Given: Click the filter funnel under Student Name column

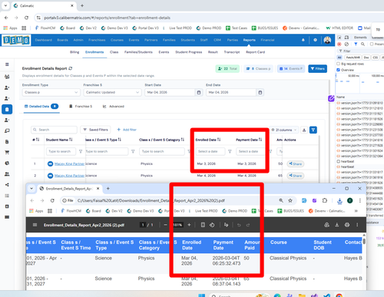Looking at the screenshot, I should [81, 151].
